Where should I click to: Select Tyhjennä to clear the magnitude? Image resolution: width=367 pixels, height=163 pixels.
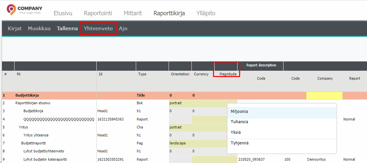(239, 143)
